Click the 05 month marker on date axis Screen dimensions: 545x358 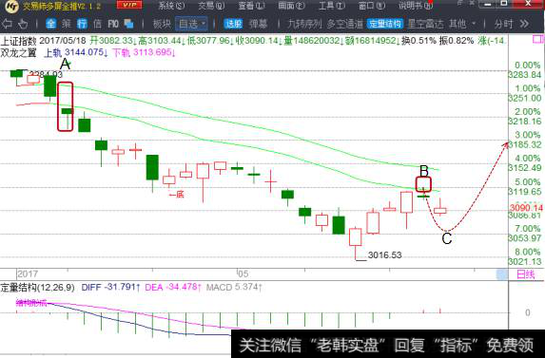(243, 274)
